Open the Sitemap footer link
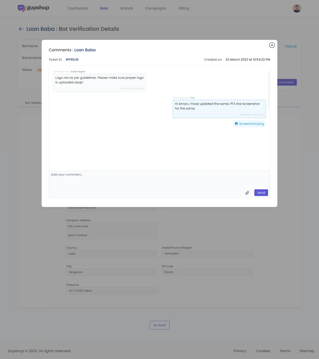 coord(307,351)
